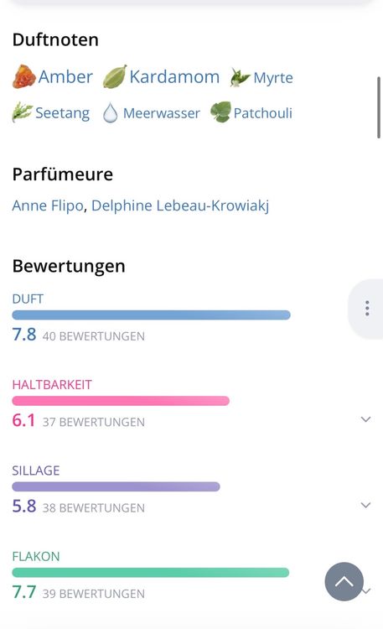The height and width of the screenshot is (629, 383).
Task: Tap the Myrte plant icon
Action: coord(240,77)
